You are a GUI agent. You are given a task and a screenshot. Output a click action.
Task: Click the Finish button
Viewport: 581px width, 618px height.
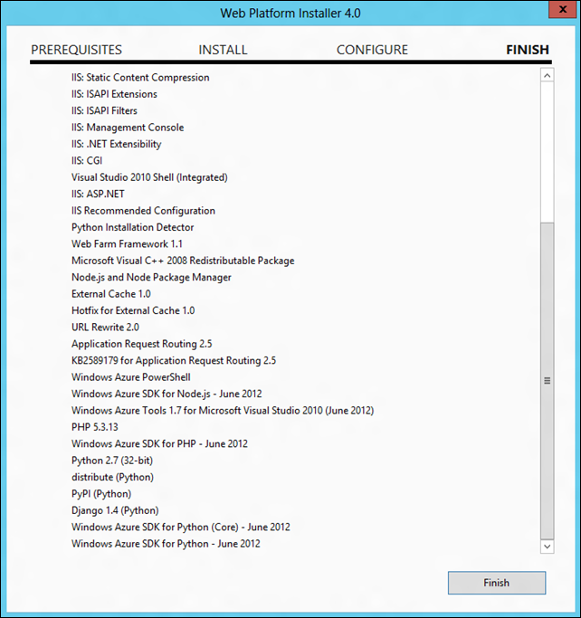point(497,583)
